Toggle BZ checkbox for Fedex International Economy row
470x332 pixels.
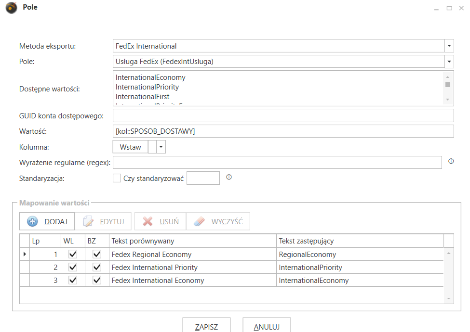(97, 280)
